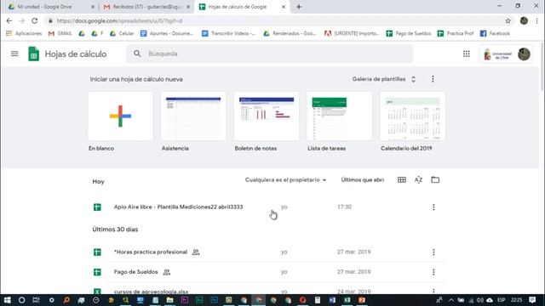Click shared icon beside Pago de Sueldos
The height and width of the screenshot is (306, 545).
(x=167, y=272)
